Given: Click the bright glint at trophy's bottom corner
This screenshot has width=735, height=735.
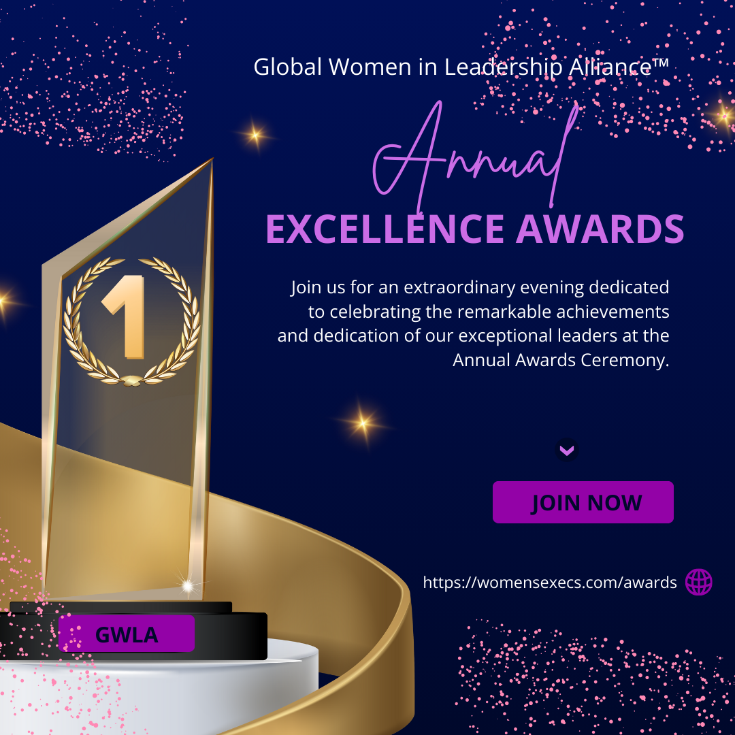Looking at the screenshot, I should [x=186, y=585].
